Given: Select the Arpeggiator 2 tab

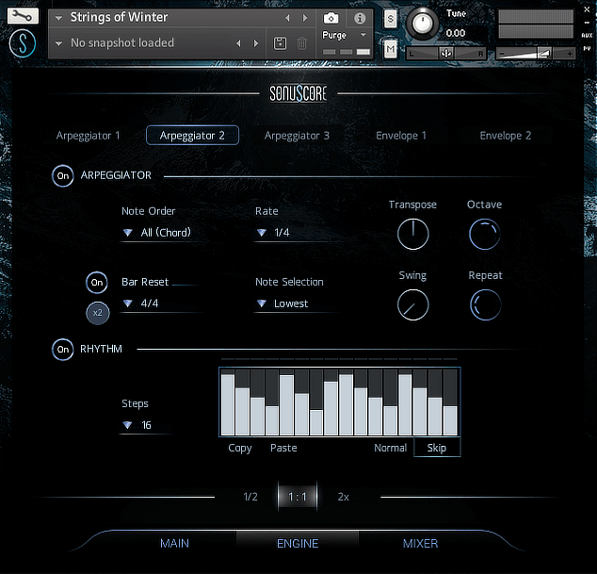Looking at the screenshot, I should coord(192,136).
